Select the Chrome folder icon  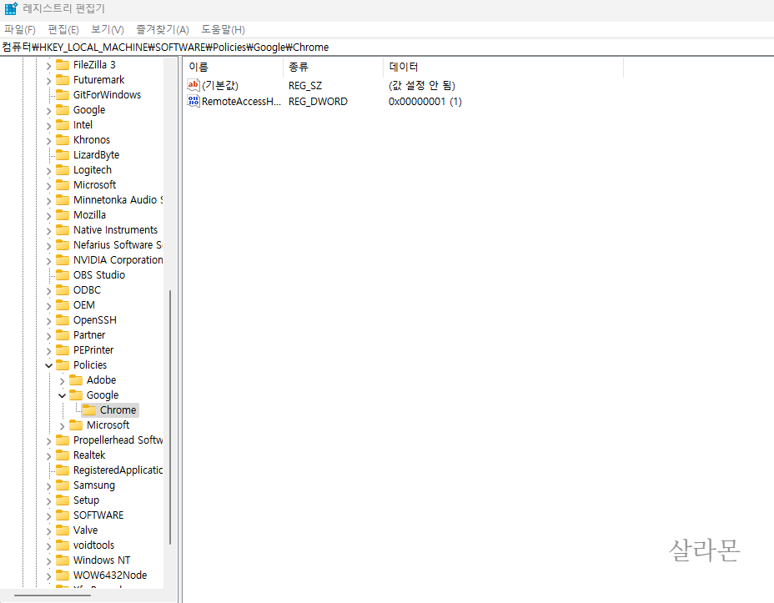click(x=89, y=410)
